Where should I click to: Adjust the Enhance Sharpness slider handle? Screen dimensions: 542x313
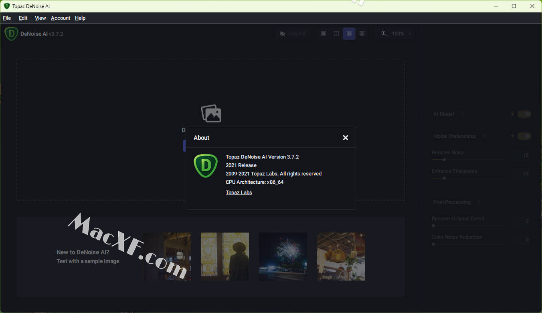point(444,178)
